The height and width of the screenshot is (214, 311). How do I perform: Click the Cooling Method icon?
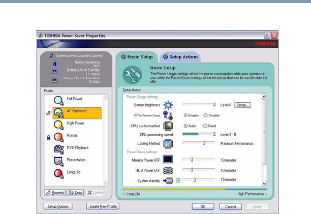click(168, 143)
